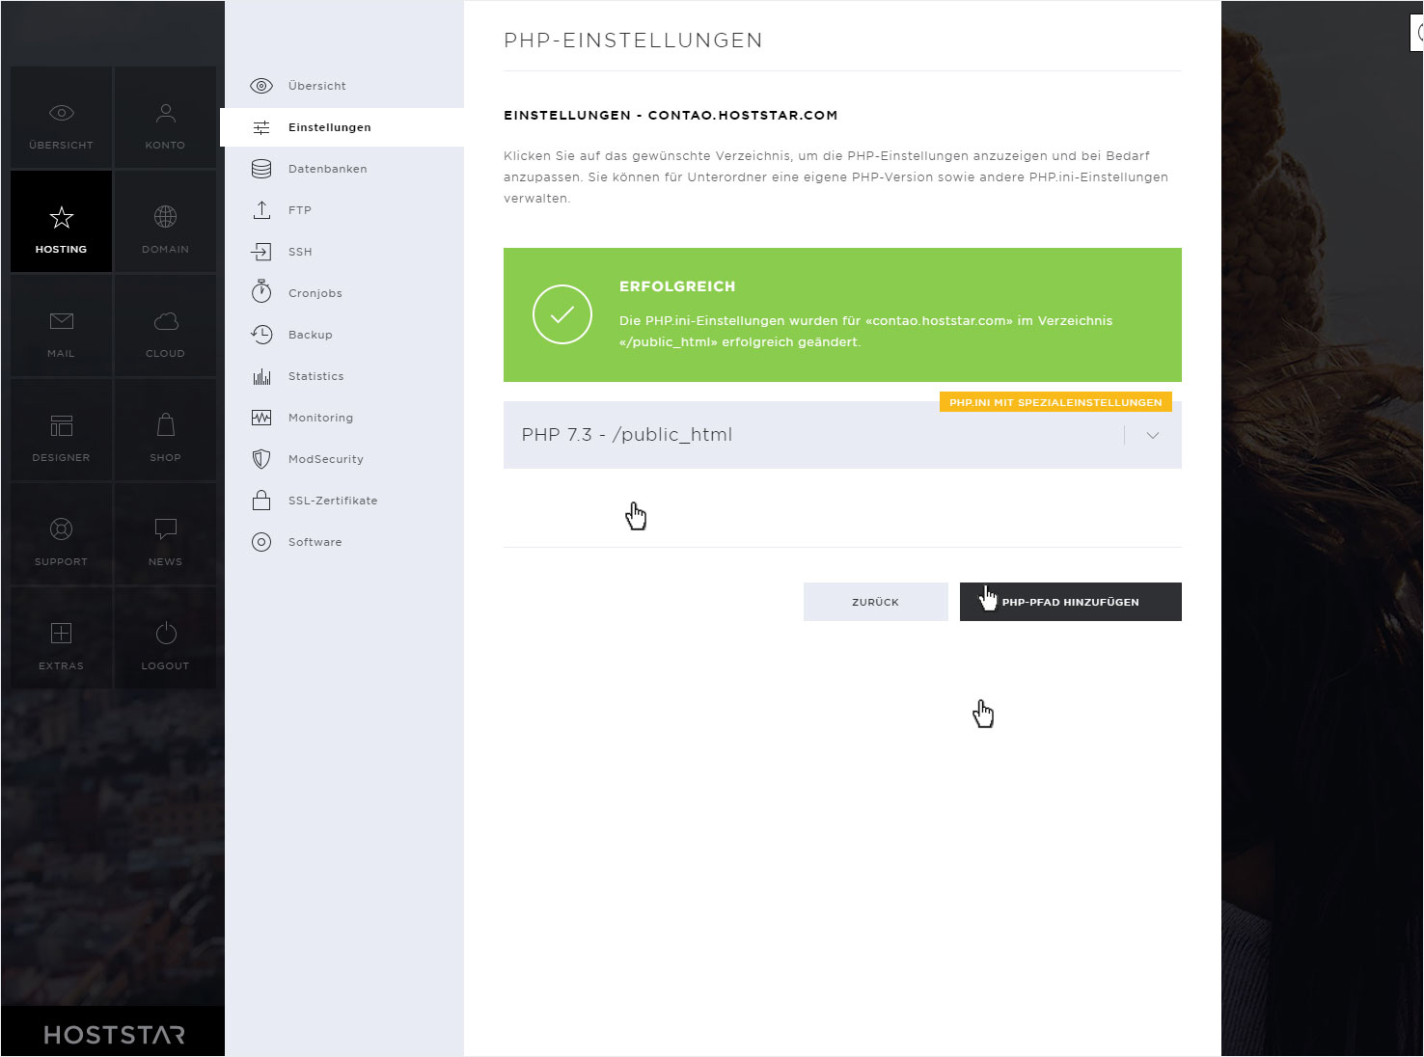Open the Designer layout tile

[x=62, y=430]
